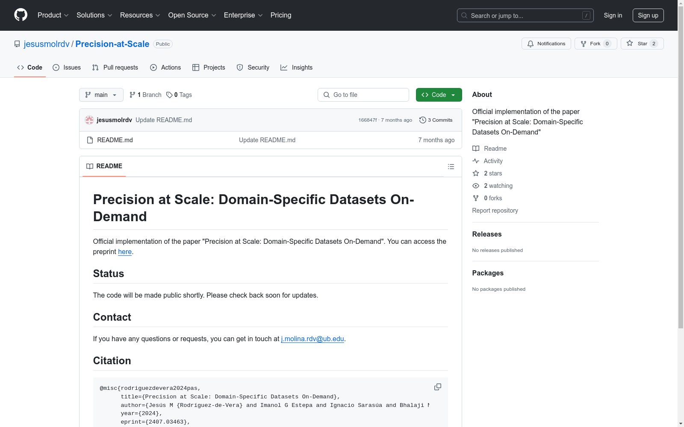View the 3 Commits history
Image resolution: width=684 pixels, height=427 pixels.
coord(436,120)
